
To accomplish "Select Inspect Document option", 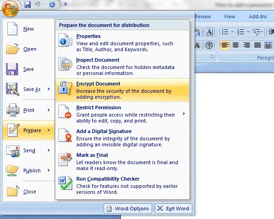I will coord(122,66).
